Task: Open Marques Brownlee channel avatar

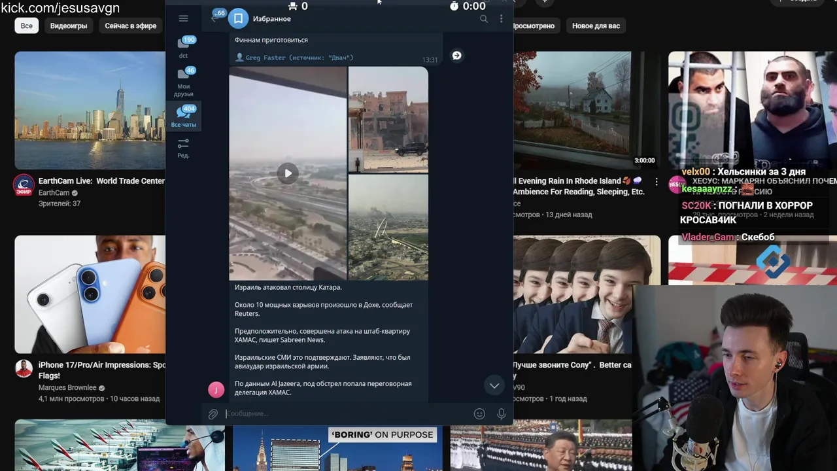Action: [x=24, y=369]
